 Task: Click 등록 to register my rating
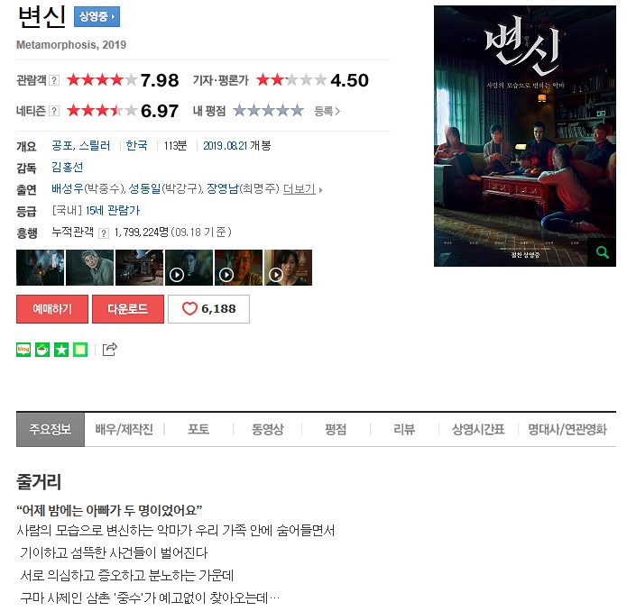[327, 111]
